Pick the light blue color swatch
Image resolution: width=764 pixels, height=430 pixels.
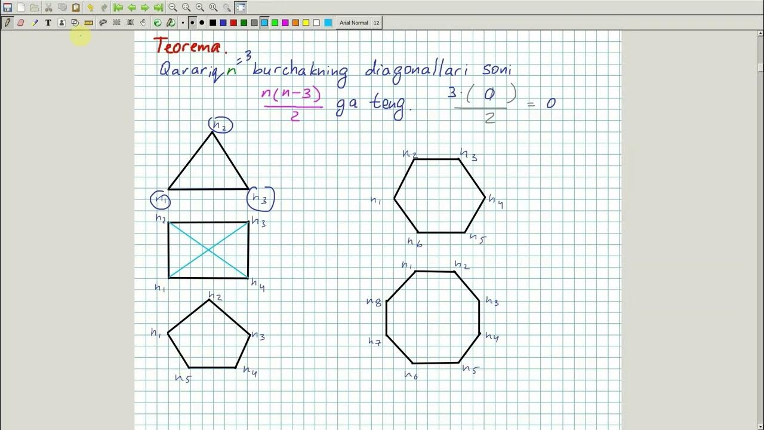pyautogui.click(x=264, y=23)
